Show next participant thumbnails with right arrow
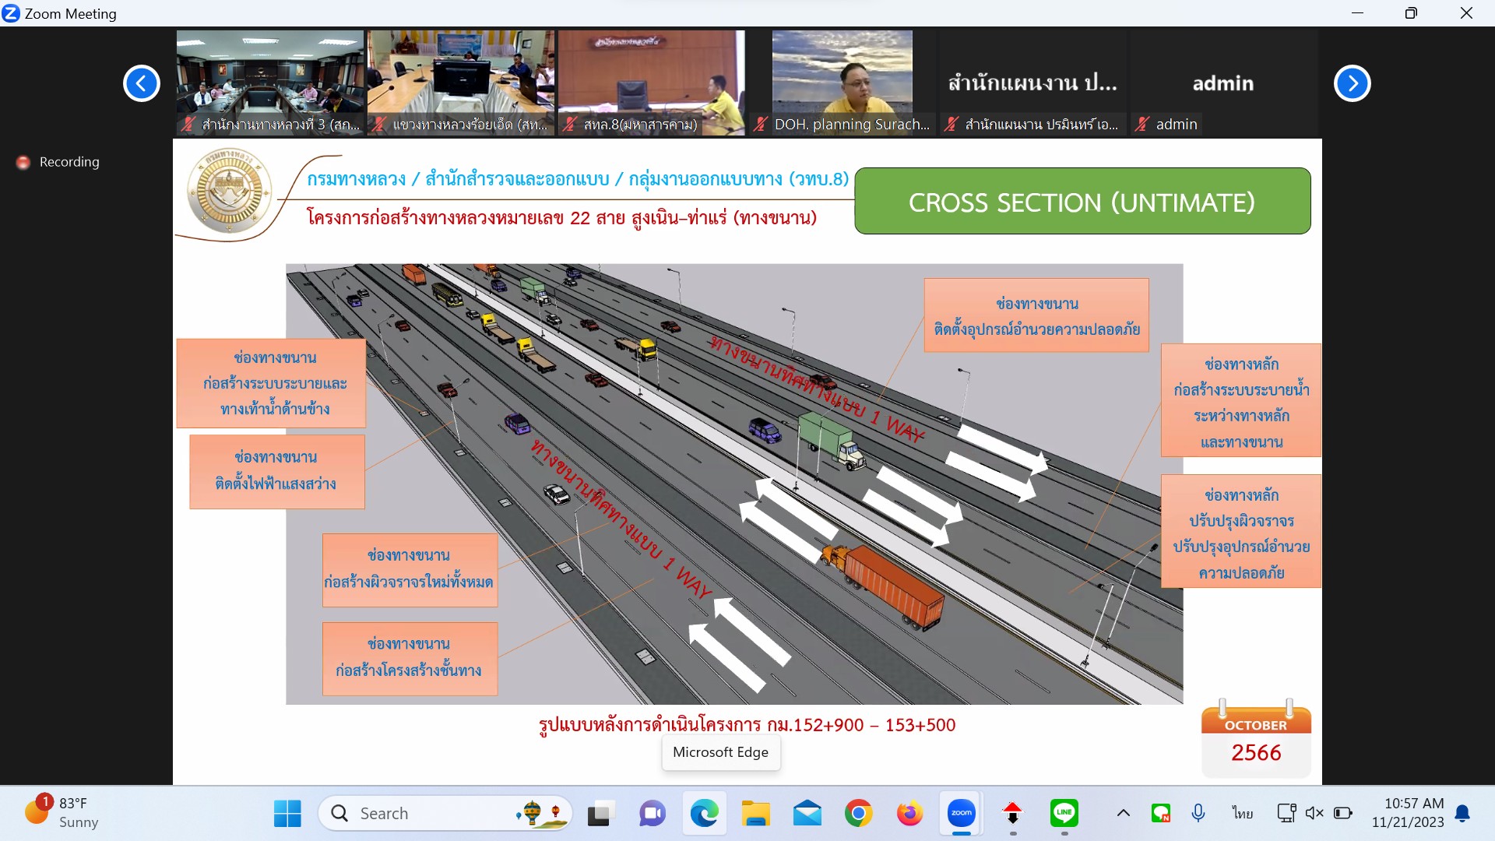Image resolution: width=1495 pixels, height=841 pixels. click(x=1352, y=83)
